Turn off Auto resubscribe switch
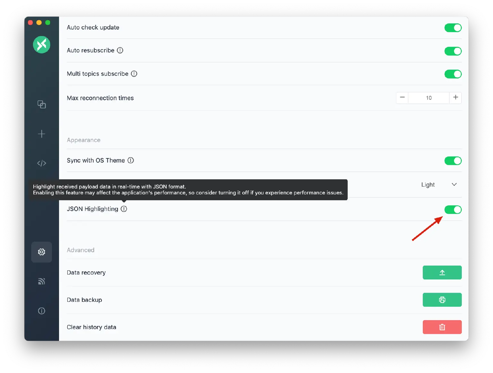493x373 pixels. point(453,51)
